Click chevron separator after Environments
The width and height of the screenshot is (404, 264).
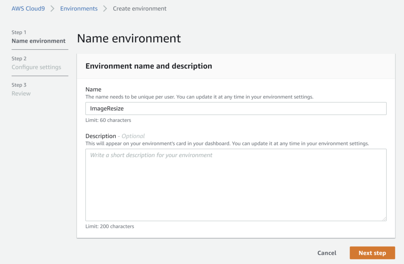tap(105, 8)
